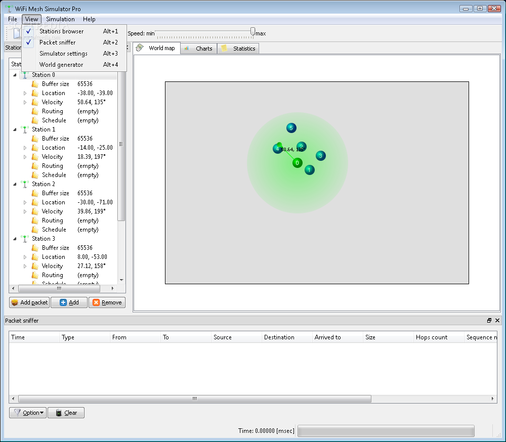Open the Help menu
This screenshot has height=442, width=506.
pos(89,19)
